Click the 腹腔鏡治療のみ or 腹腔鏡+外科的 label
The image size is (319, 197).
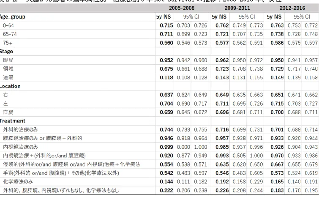coord(43,138)
